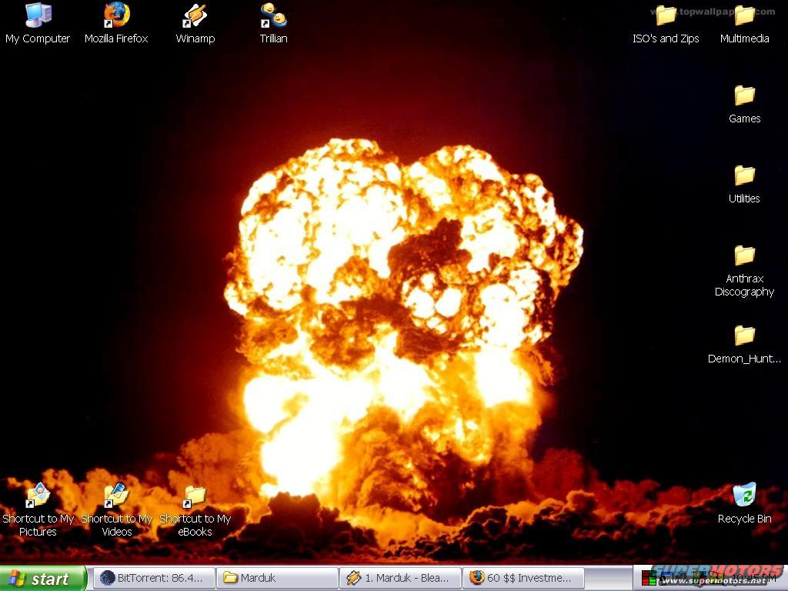
Task: Open the My Computer desktop icon
Action: 37,15
